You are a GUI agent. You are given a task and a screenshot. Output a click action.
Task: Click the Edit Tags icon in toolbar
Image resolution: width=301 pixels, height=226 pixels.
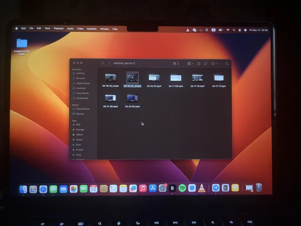point(206,64)
